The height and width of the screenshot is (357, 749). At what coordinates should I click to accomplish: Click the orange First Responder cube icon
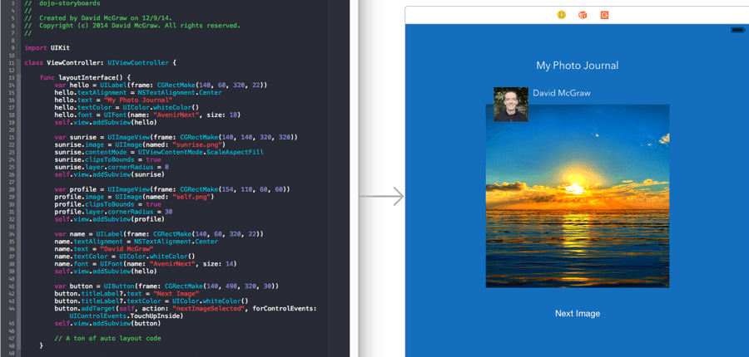click(x=583, y=15)
